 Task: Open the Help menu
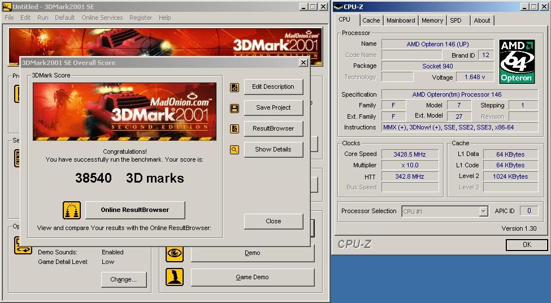(x=165, y=18)
